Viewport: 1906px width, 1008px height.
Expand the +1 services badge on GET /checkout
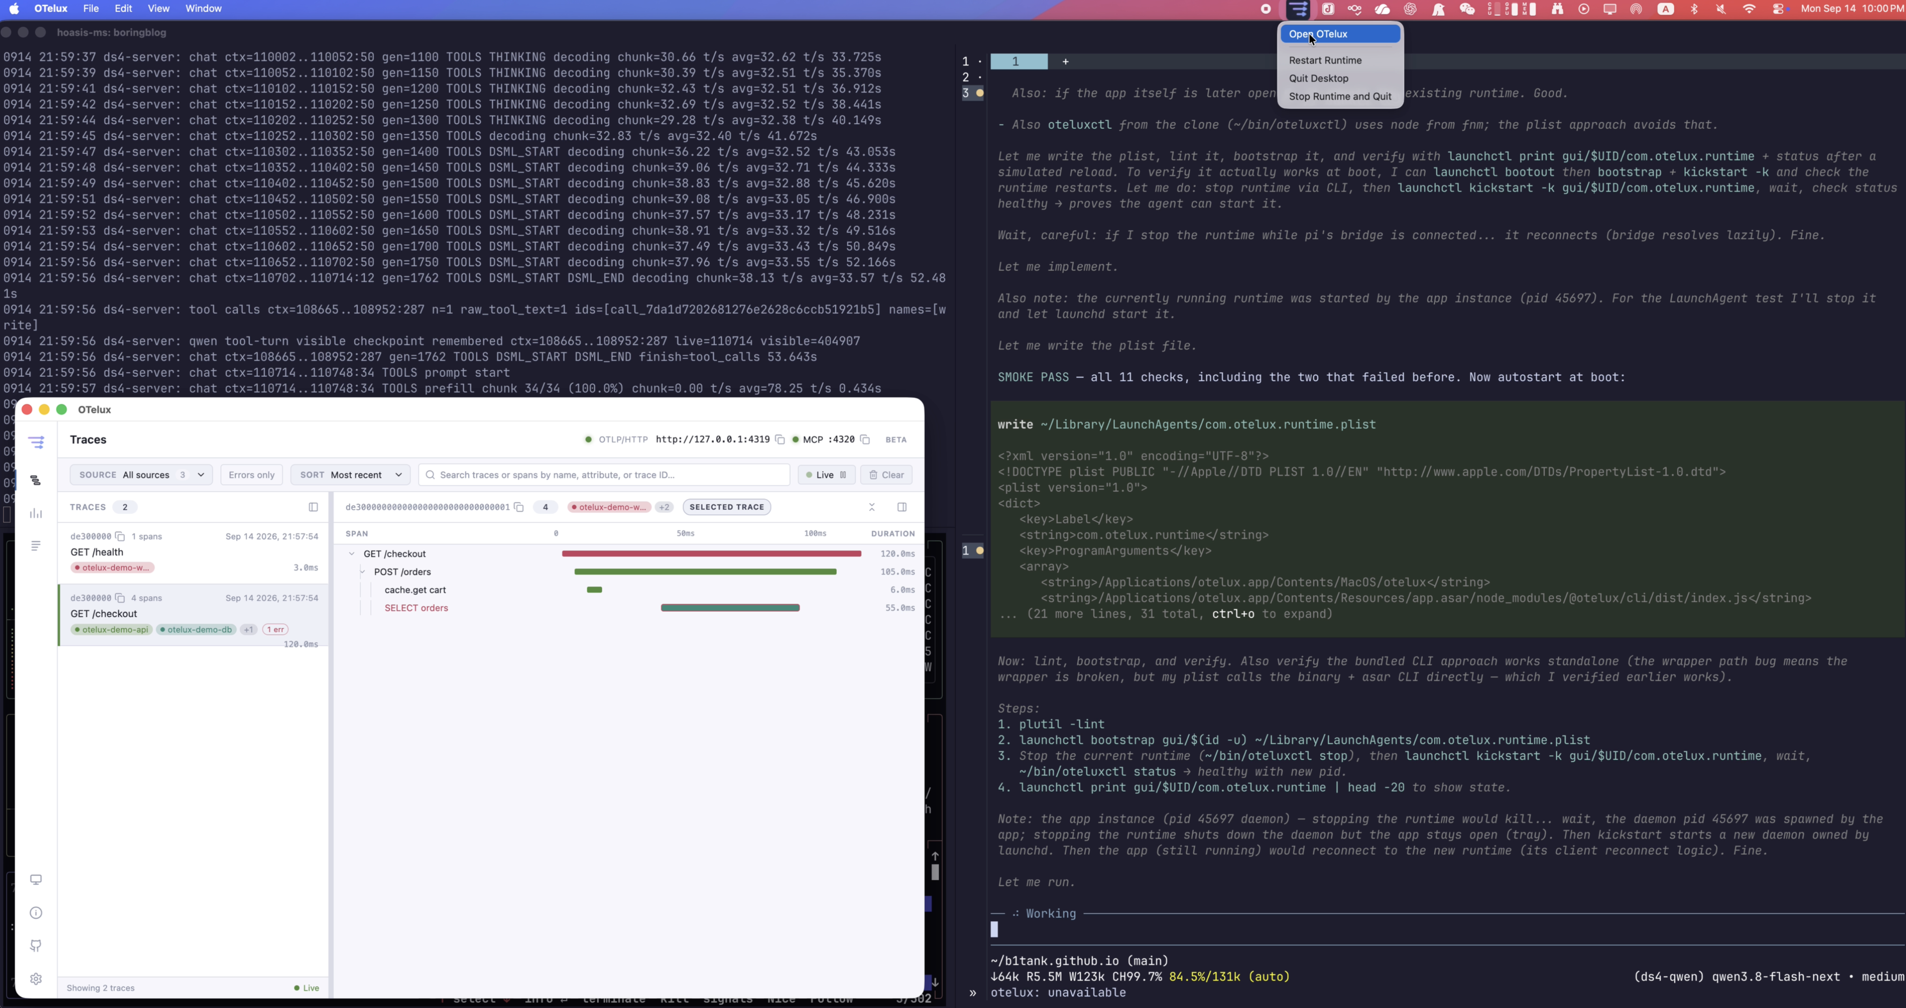pos(249,630)
